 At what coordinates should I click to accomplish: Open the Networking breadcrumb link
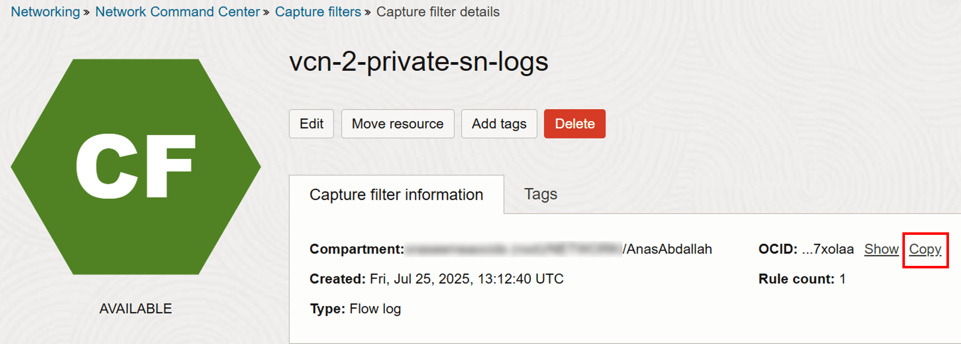45,12
